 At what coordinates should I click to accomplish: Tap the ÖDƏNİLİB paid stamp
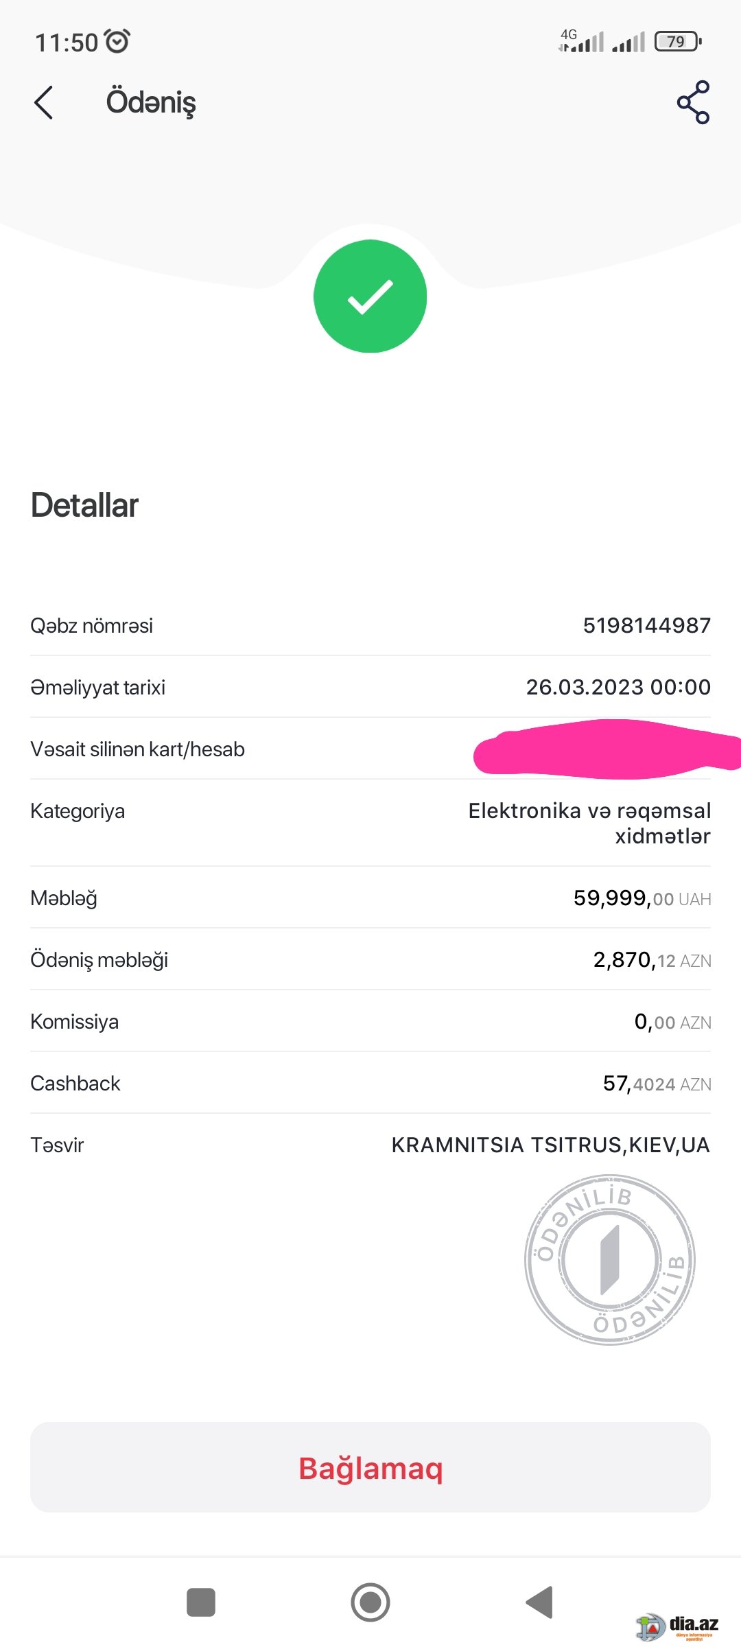610,1260
